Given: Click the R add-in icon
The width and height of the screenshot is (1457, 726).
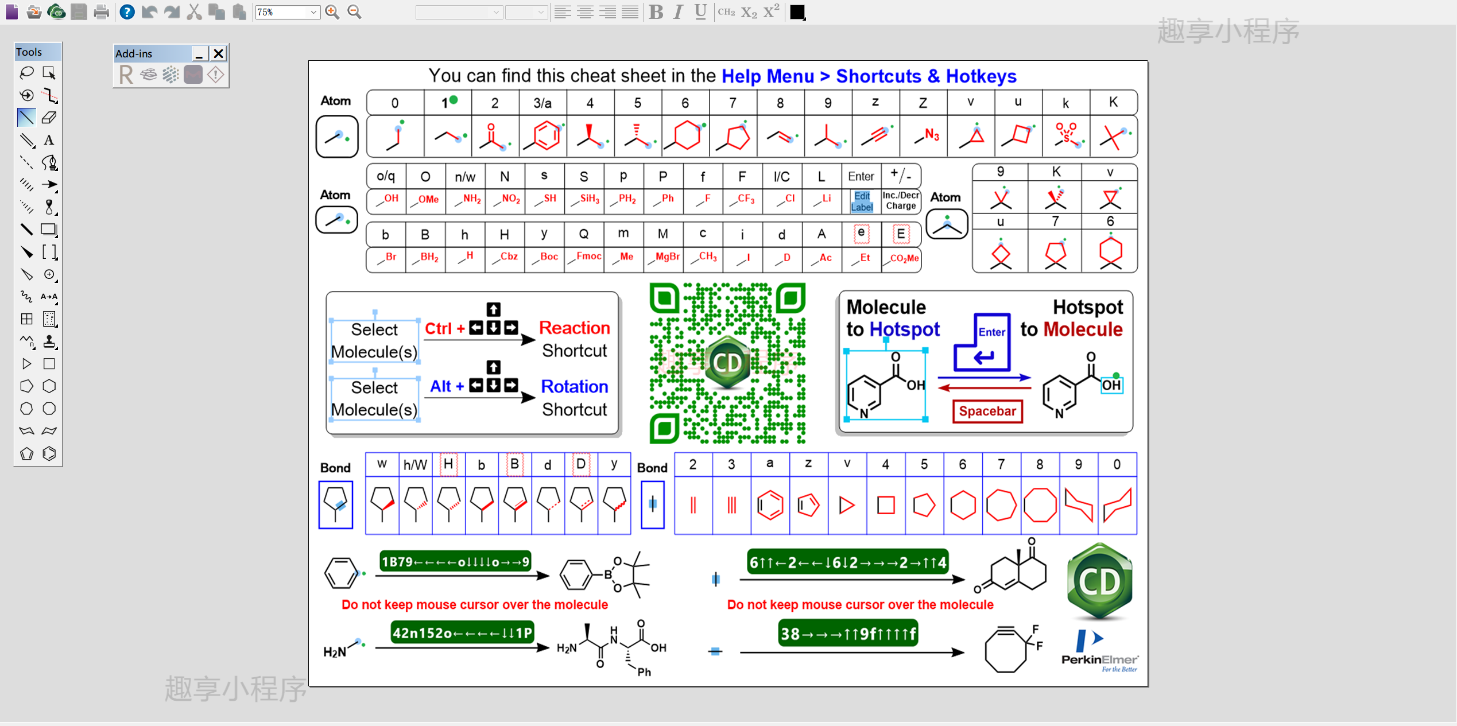Looking at the screenshot, I should (x=126, y=75).
